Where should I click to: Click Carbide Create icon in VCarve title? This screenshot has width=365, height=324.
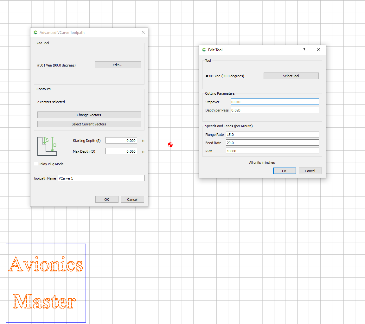35,32
